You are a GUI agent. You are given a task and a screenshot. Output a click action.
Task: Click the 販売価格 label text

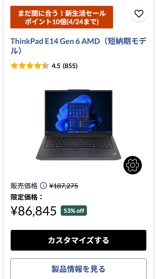24,186
